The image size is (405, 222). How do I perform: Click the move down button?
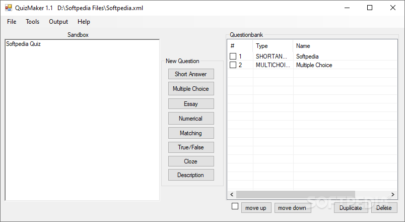tap(292, 208)
